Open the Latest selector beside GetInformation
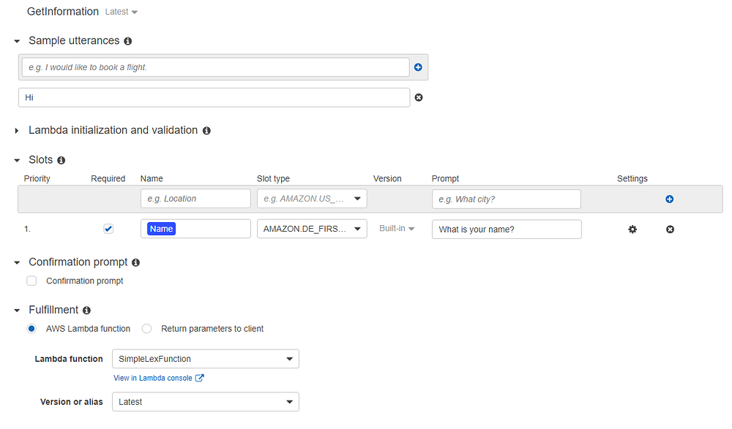 click(119, 12)
